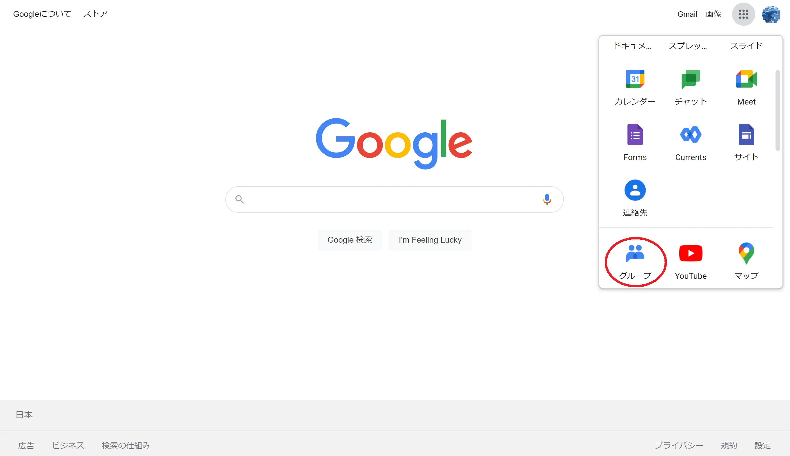Open Google グループ app
The height and width of the screenshot is (456, 790).
[x=635, y=261]
